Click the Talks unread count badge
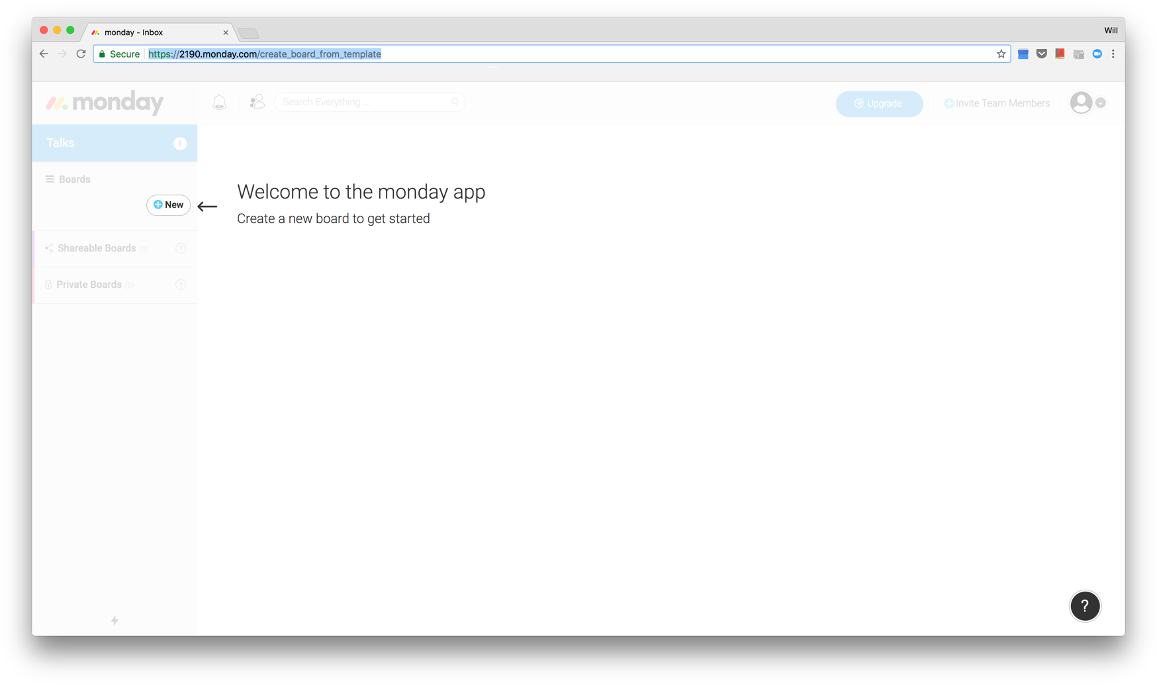The width and height of the screenshot is (1157, 685). (x=180, y=144)
